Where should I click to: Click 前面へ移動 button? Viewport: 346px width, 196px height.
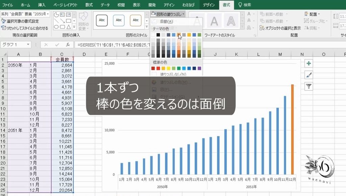click(x=274, y=14)
